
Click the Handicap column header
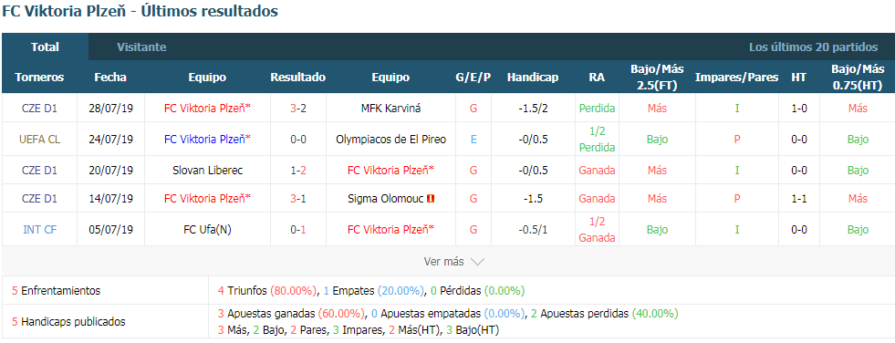(x=533, y=77)
